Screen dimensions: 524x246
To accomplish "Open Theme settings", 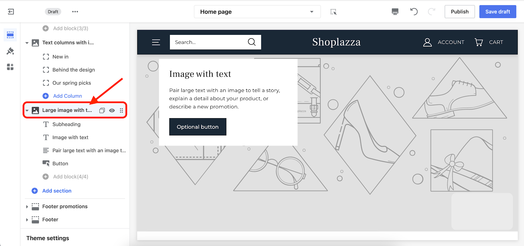I will pos(48,238).
